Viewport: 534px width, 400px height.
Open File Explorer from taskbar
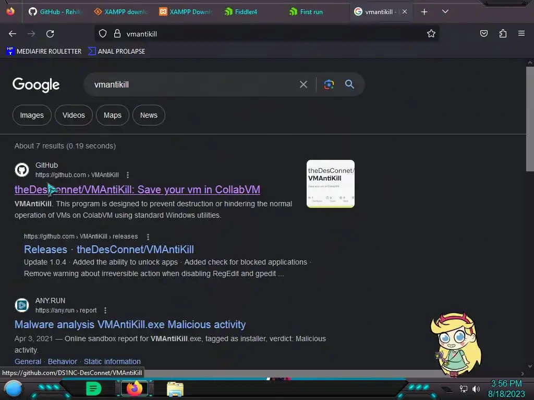click(175, 389)
